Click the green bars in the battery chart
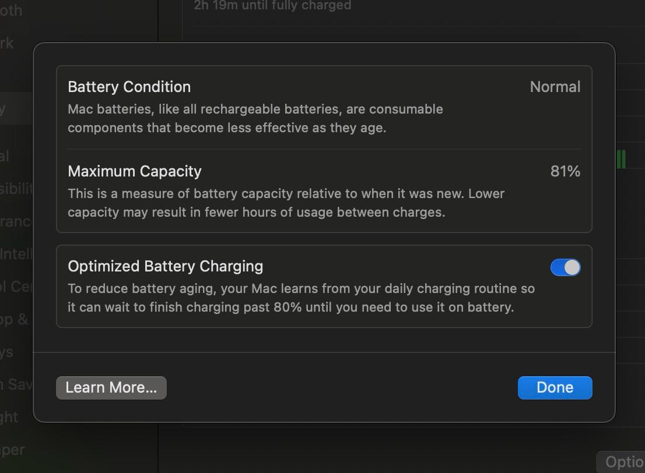Viewport: 645px width, 473px height. [x=621, y=160]
